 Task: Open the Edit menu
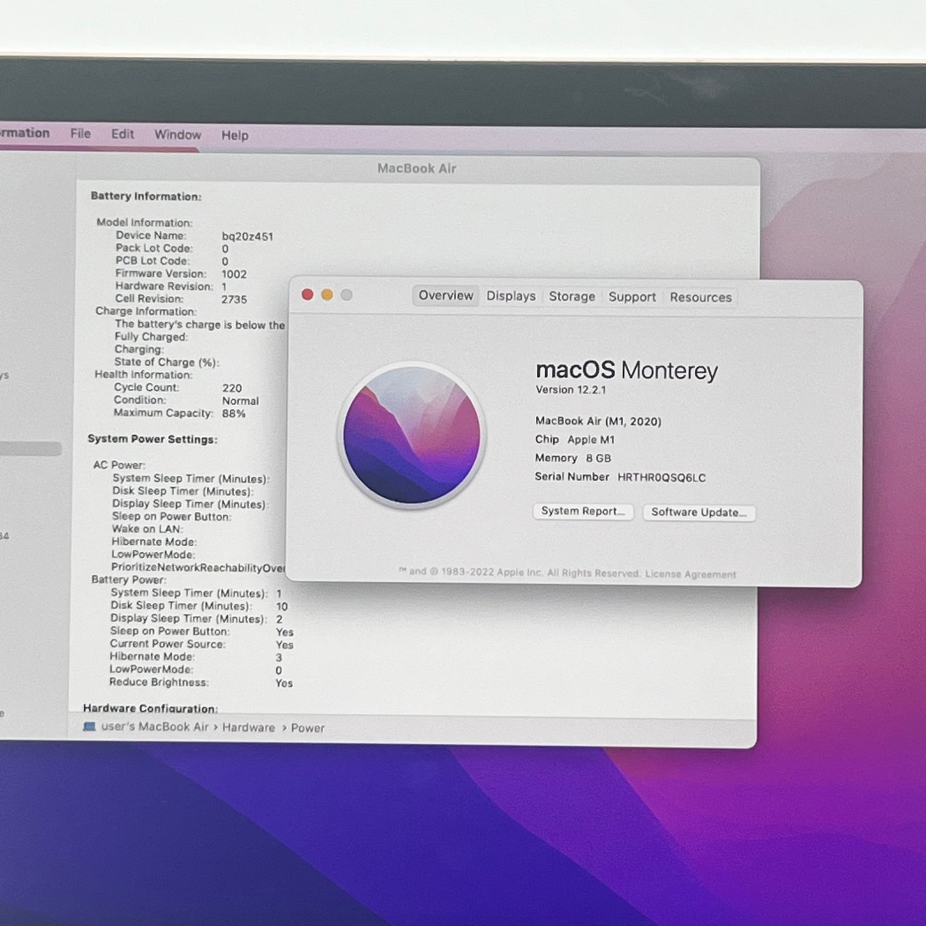tap(122, 134)
